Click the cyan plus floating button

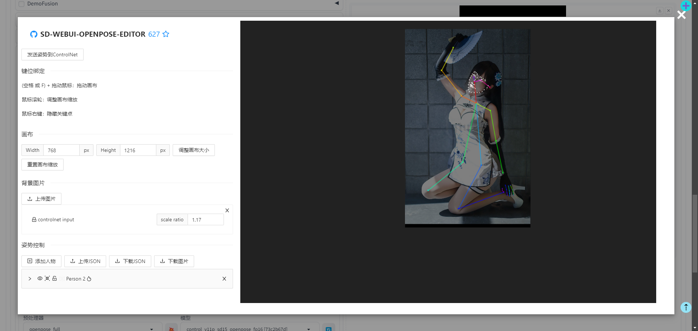point(686,6)
